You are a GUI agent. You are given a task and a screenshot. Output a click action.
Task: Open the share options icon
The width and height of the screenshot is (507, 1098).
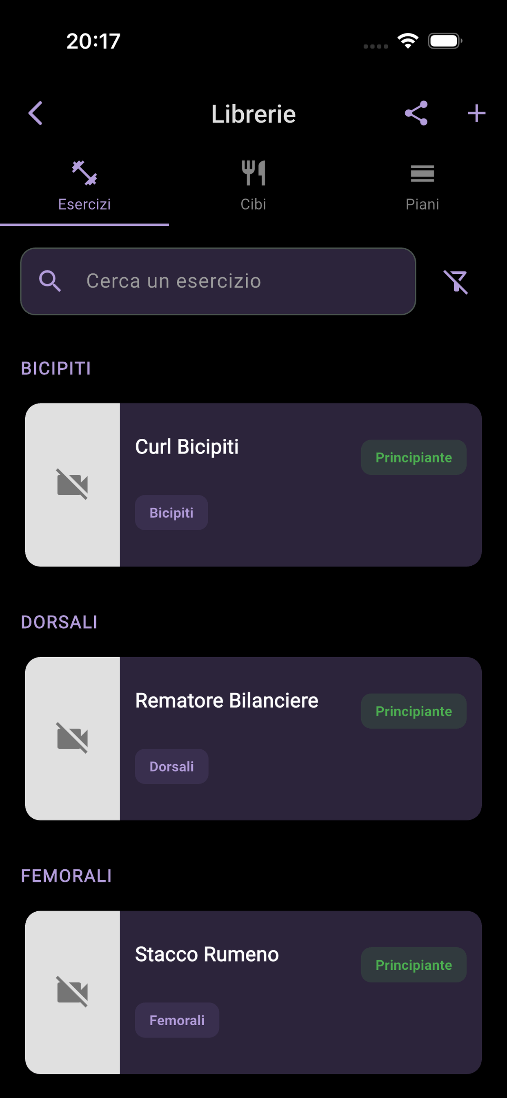416,113
